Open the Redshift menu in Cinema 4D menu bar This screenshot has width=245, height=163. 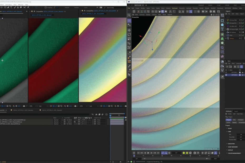213,8
